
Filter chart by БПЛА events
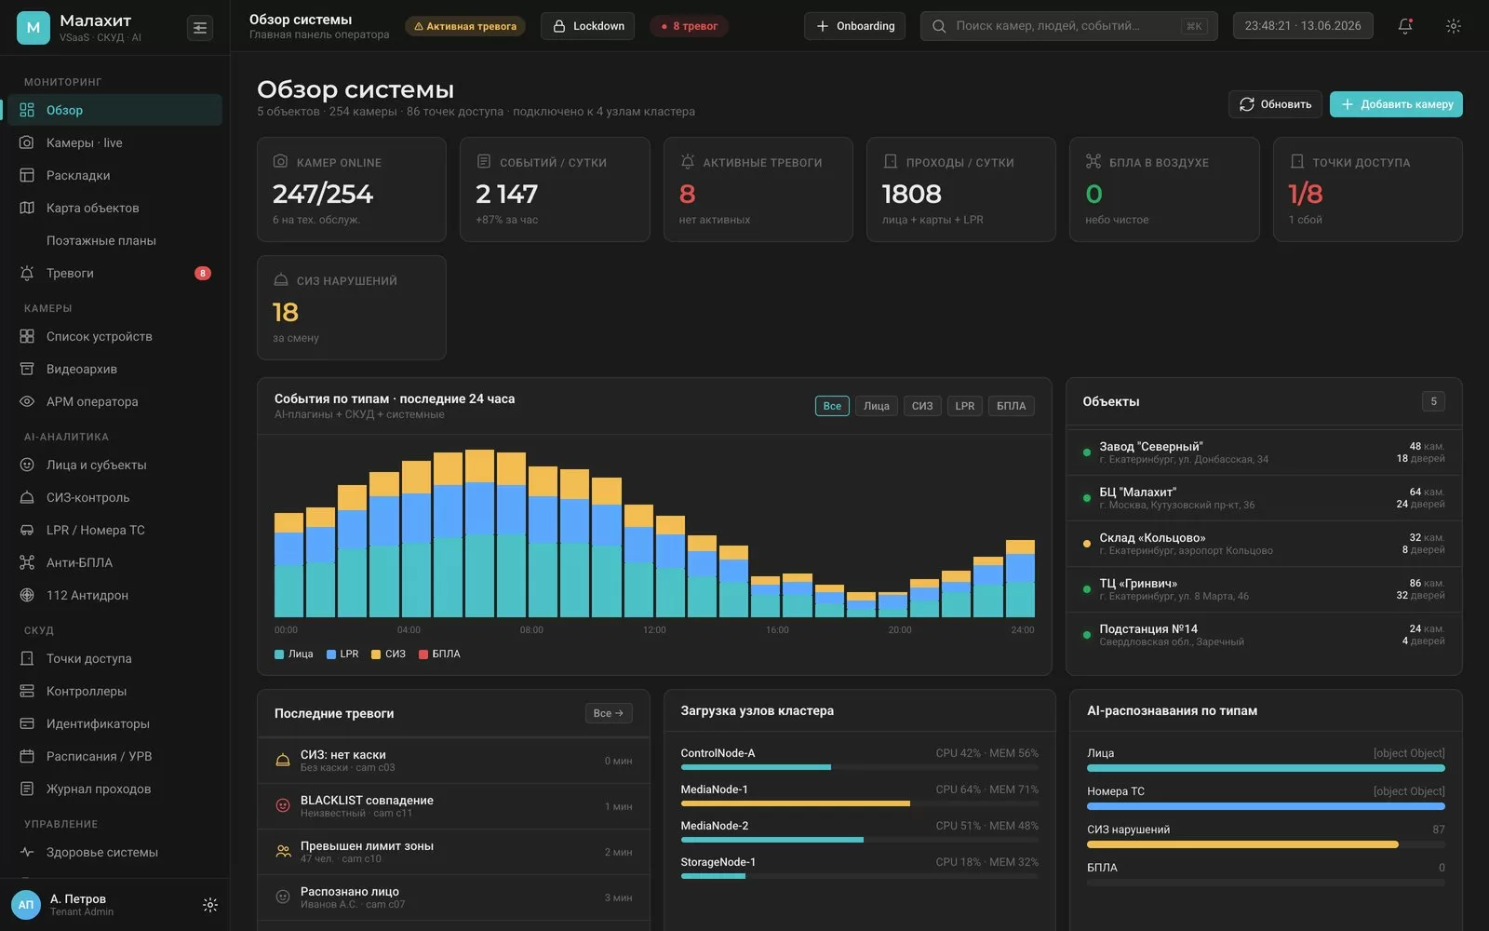pyautogui.click(x=1011, y=406)
